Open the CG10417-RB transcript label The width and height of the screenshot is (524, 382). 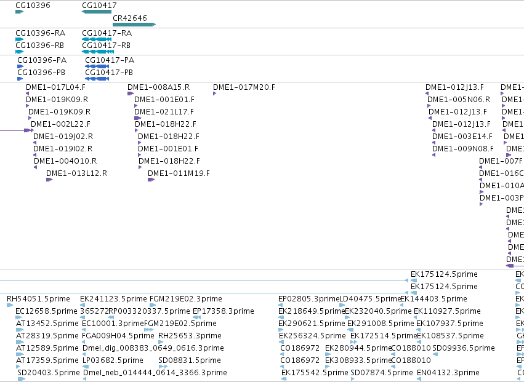(x=107, y=46)
